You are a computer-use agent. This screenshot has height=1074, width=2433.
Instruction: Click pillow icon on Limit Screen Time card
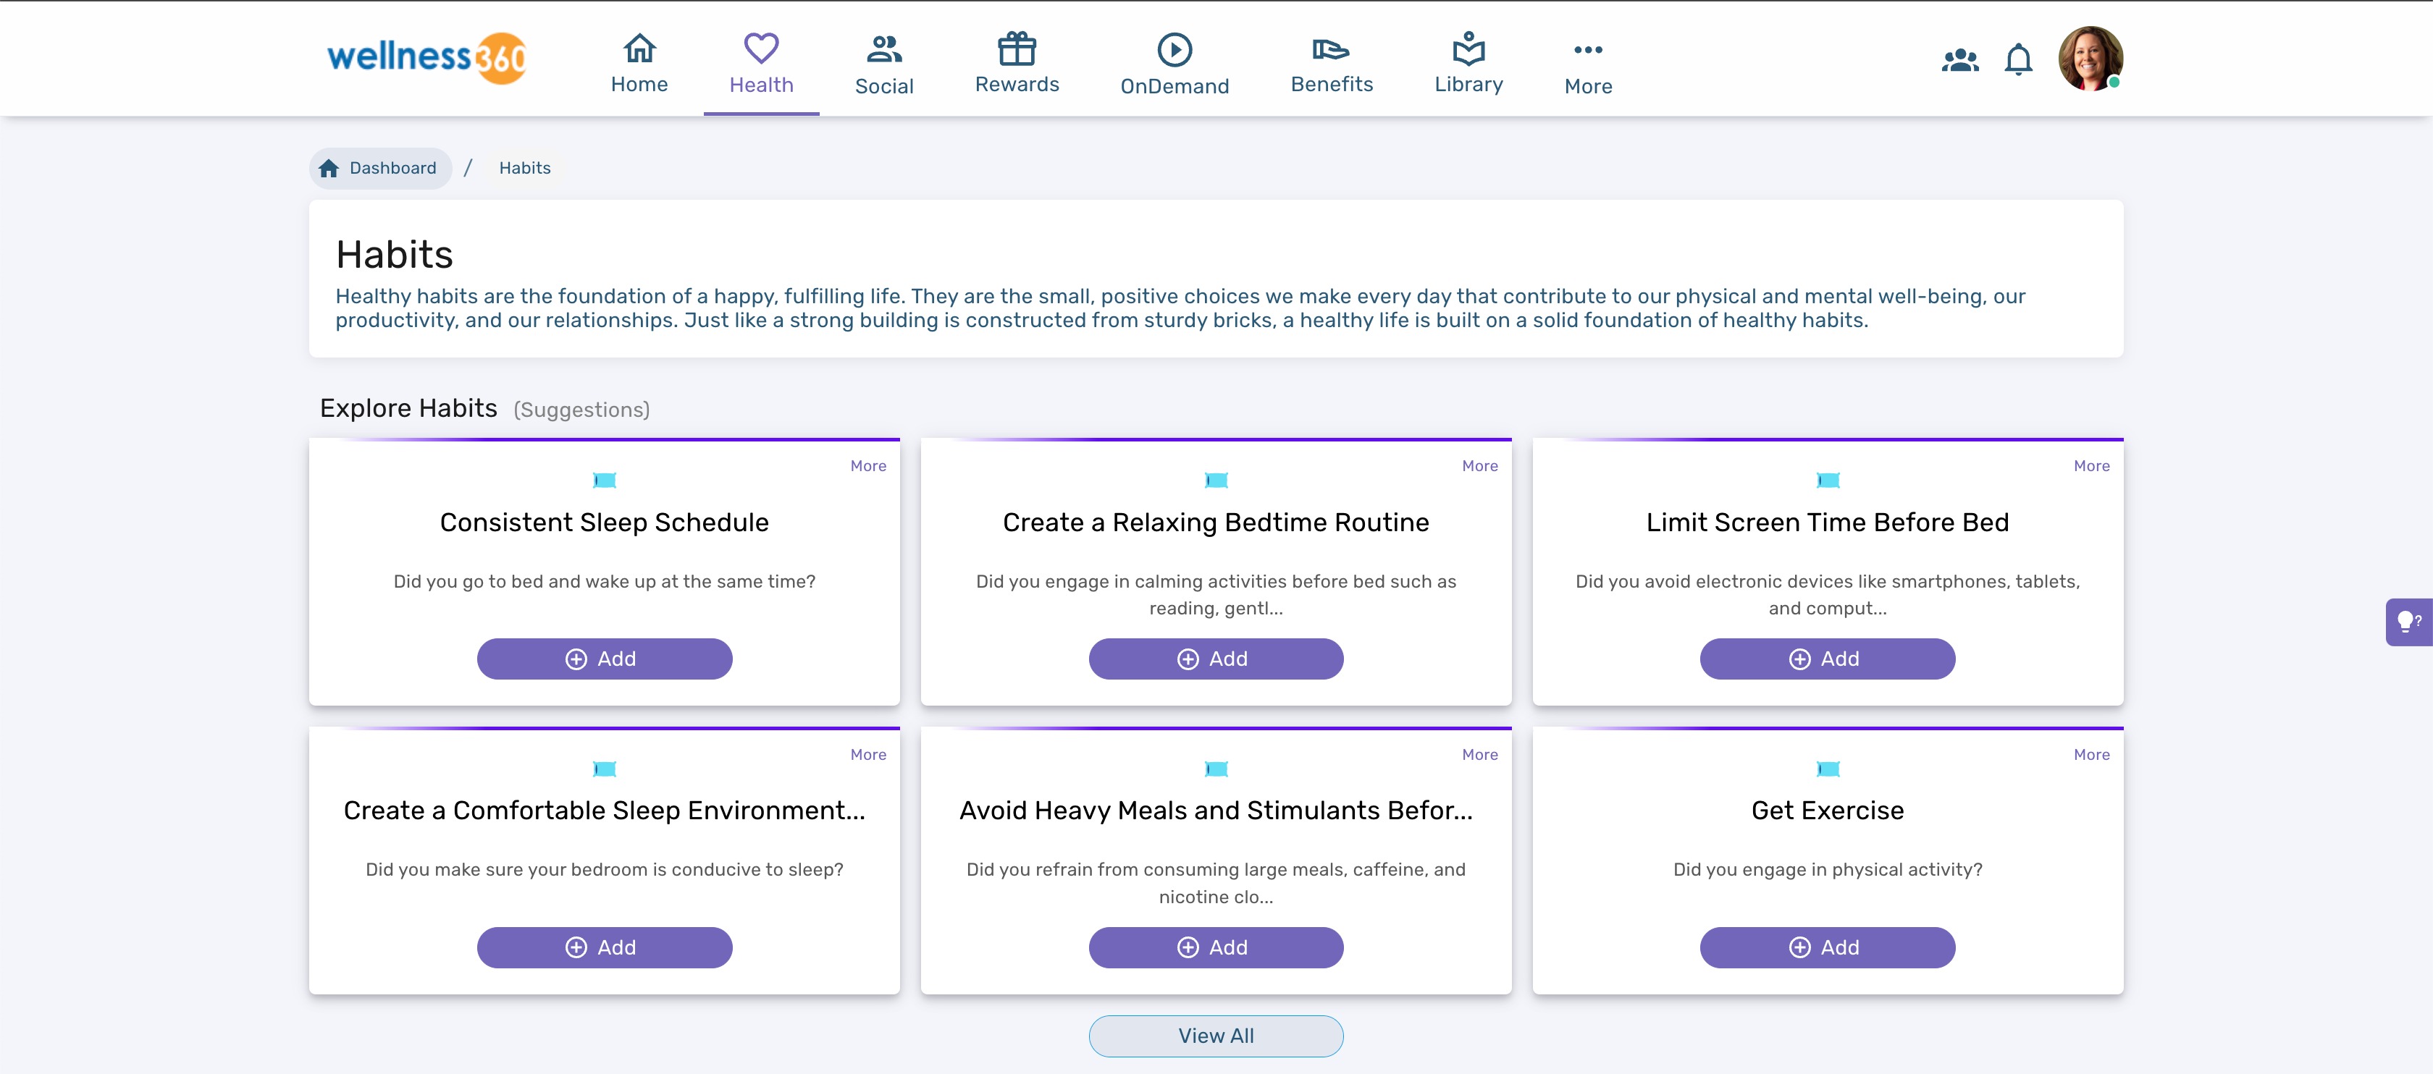(x=1828, y=481)
